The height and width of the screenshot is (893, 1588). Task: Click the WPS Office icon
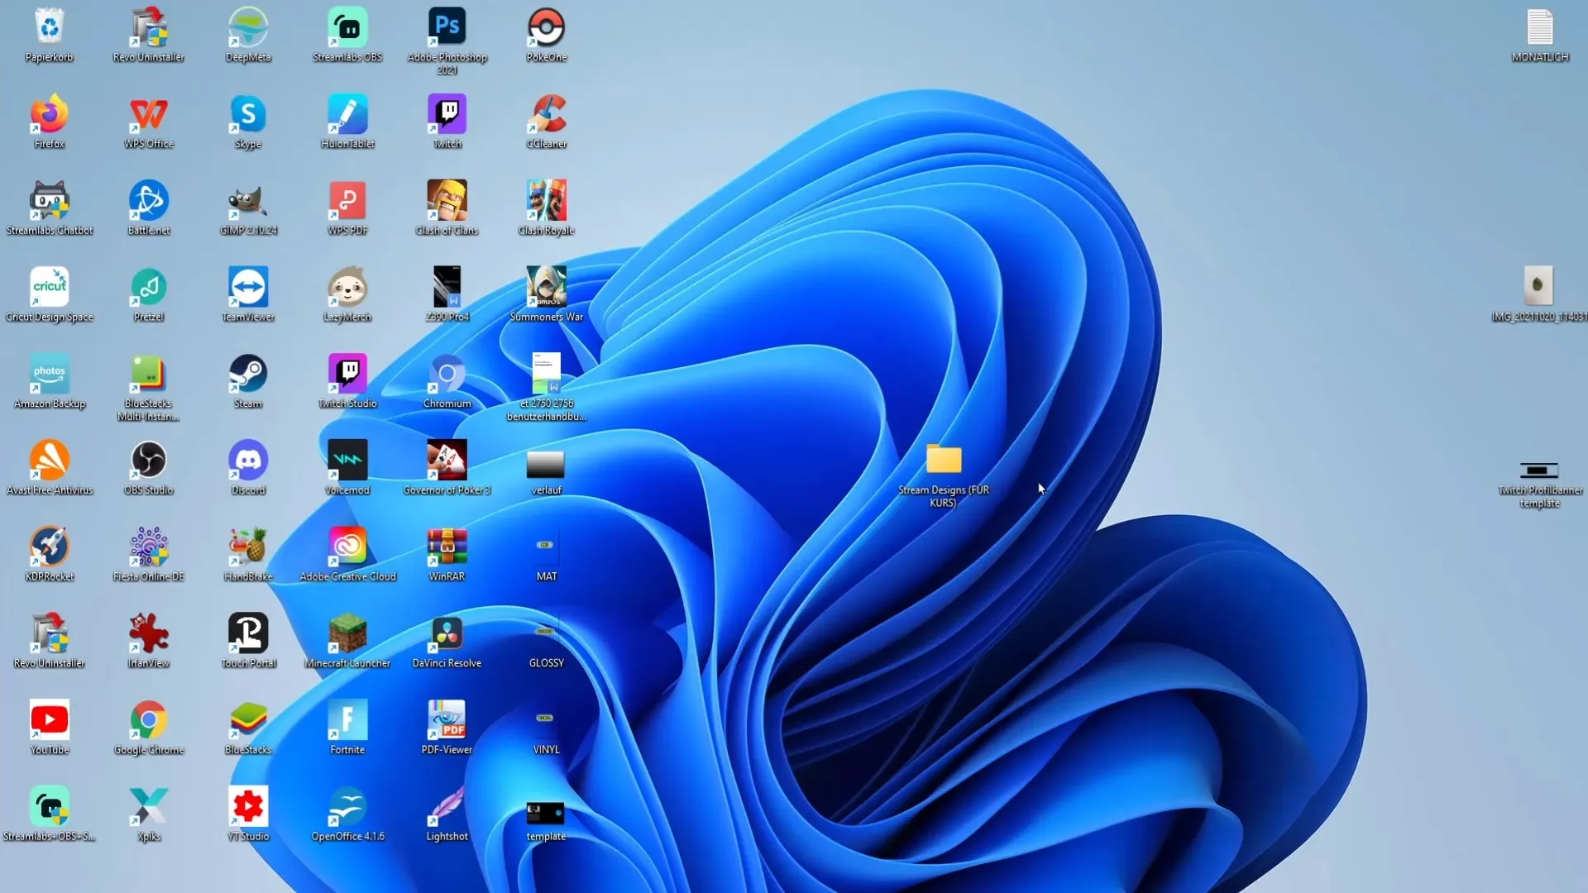click(149, 114)
